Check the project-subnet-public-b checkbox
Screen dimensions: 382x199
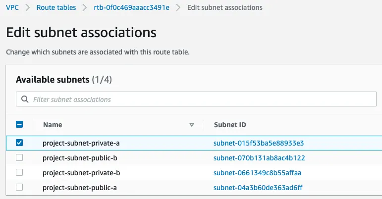(19, 157)
